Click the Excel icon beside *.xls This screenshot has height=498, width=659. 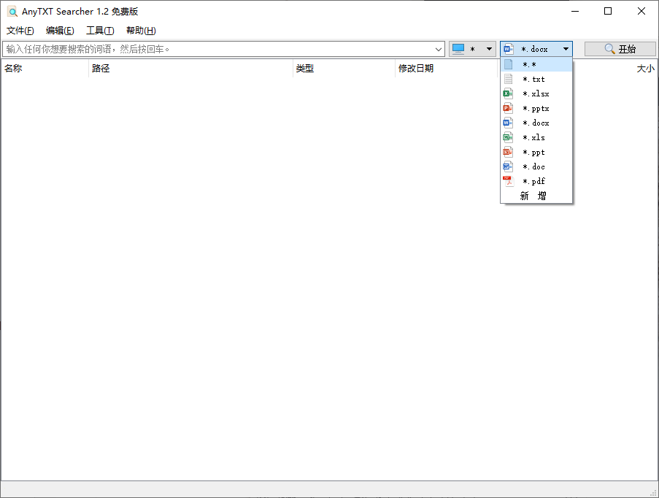[x=508, y=137]
